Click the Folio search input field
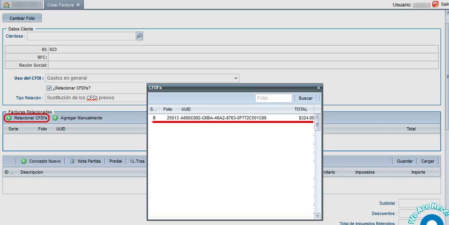Screen dimensions: 449x225 point(273,98)
